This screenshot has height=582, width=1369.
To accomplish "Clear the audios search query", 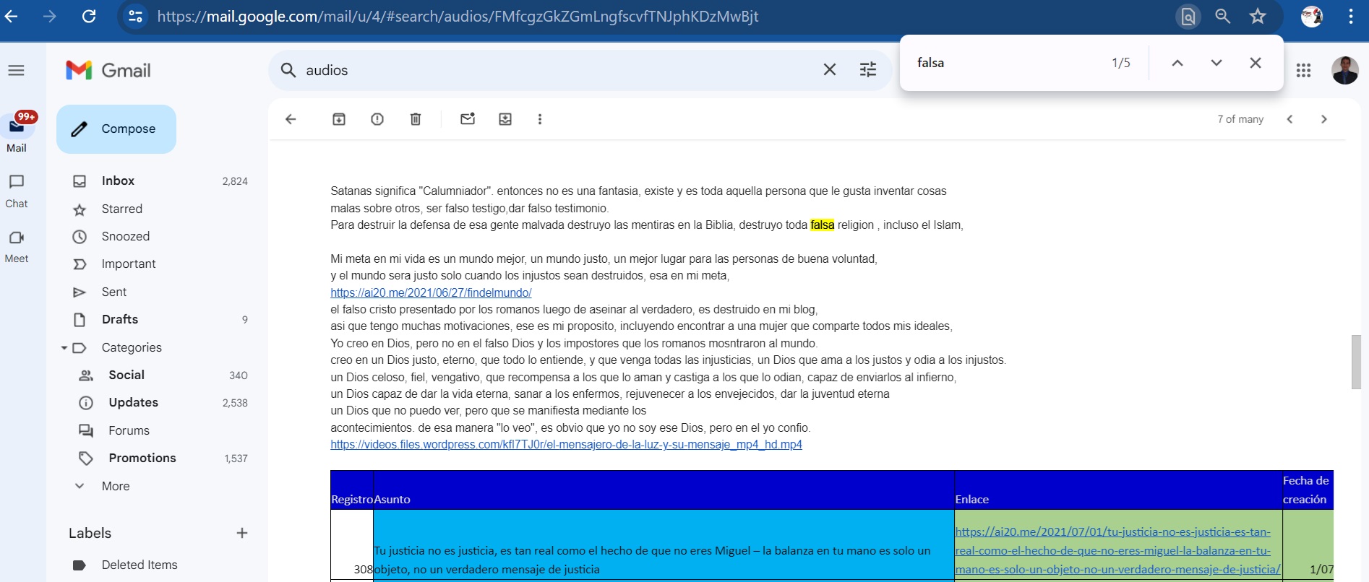I will [830, 70].
